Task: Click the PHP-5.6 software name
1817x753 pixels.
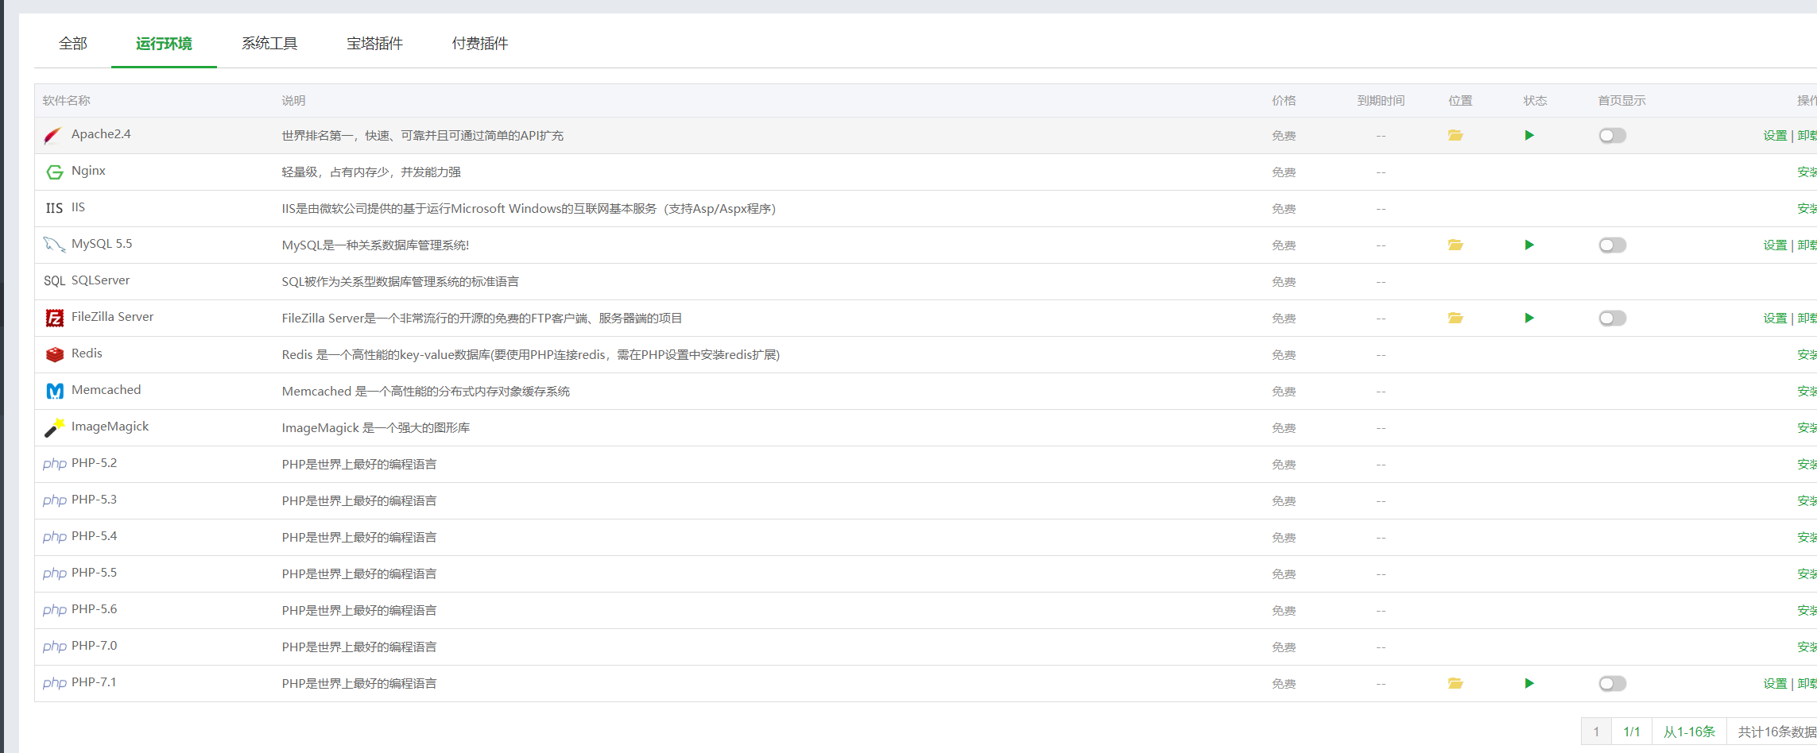Action: pos(94,609)
